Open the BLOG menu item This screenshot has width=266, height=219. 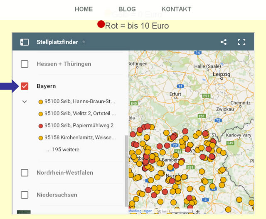(x=127, y=9)
